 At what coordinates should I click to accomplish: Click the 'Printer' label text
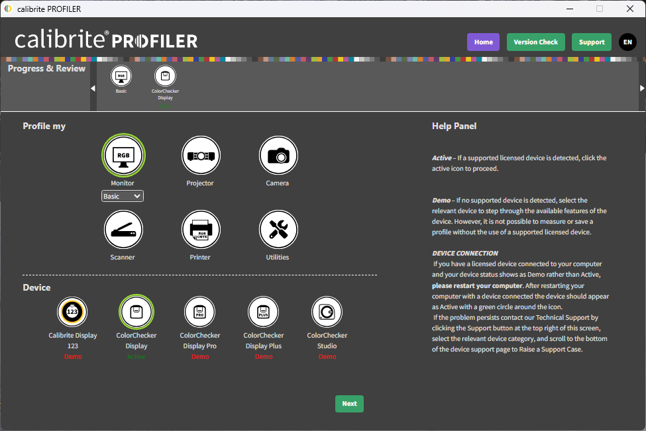click(x=200, y=258)
